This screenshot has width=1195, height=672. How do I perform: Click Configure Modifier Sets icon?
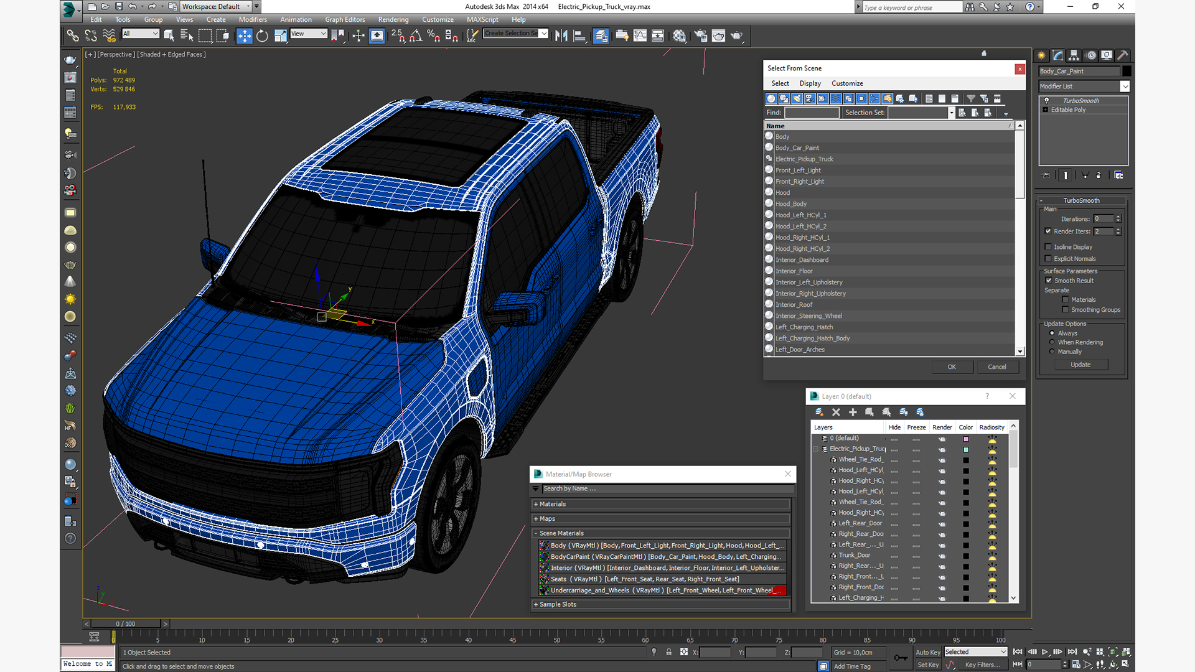(x=1118, y=175)
